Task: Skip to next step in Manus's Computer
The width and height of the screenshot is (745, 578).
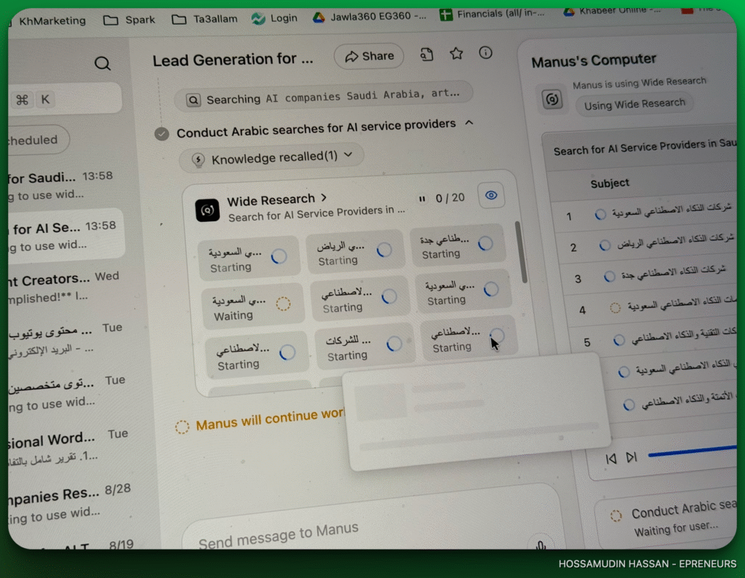Action: click(632, 457)
